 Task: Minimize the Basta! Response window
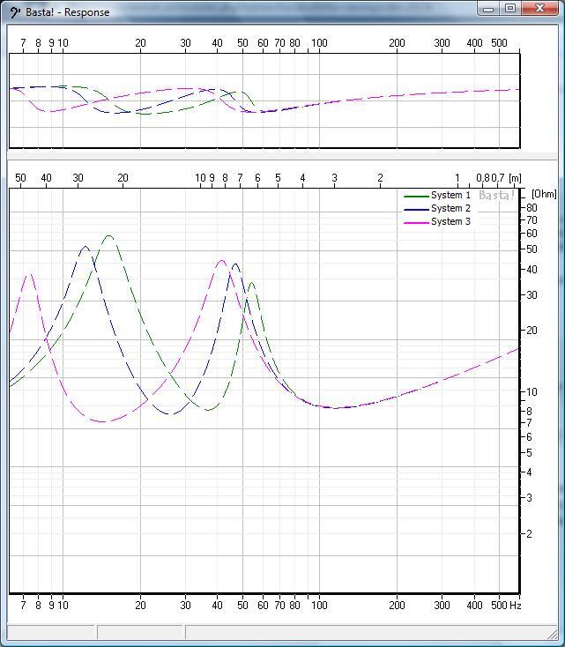point(490,9)
